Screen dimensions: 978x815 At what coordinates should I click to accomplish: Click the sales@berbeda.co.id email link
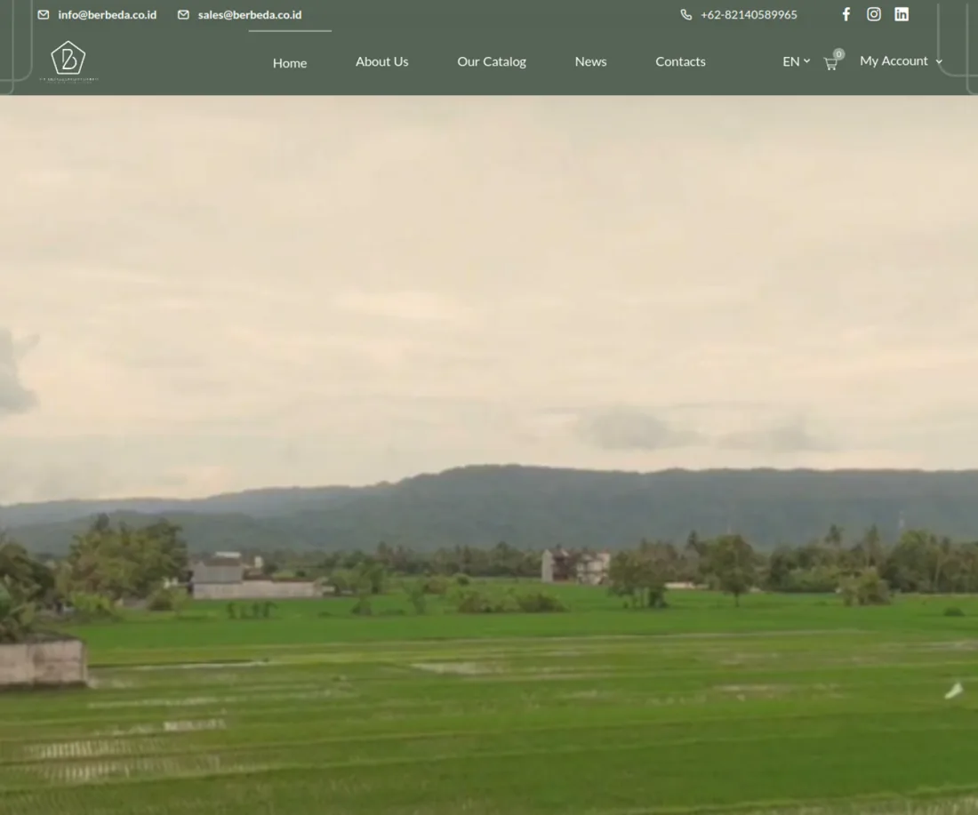tap(250, 14)
